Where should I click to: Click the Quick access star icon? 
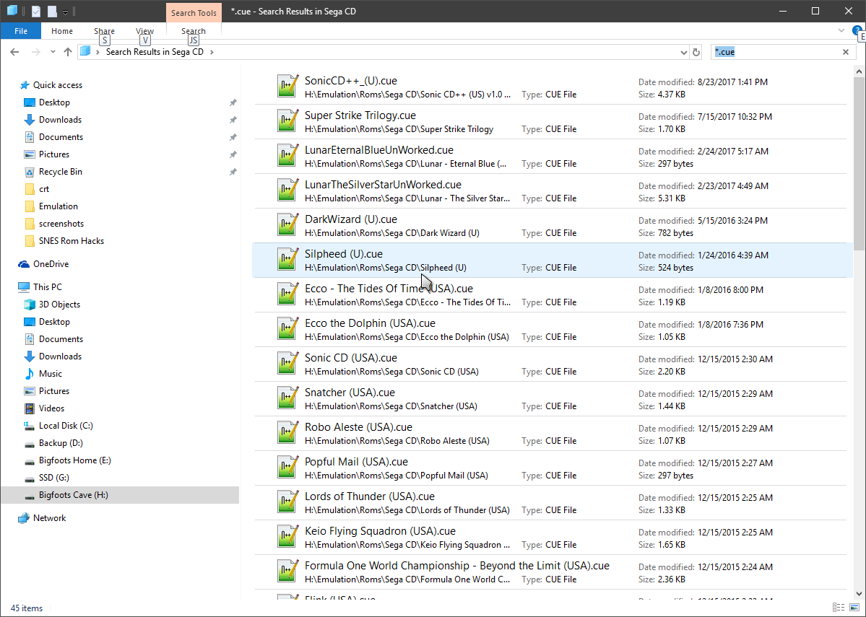25,85
